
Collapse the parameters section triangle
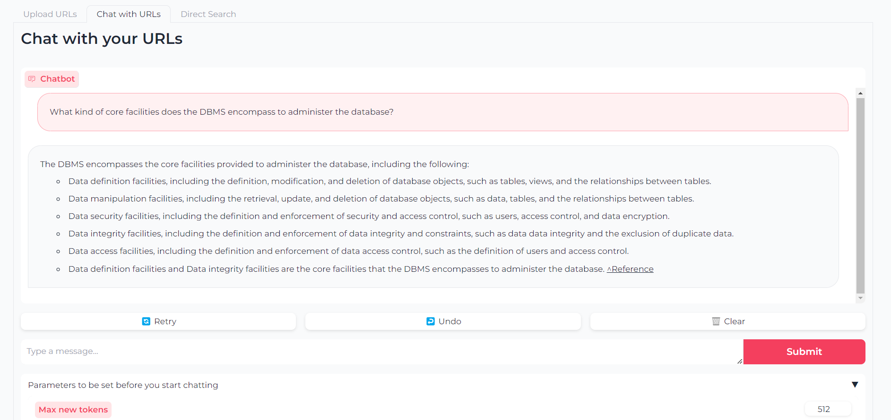pos(855,385)
